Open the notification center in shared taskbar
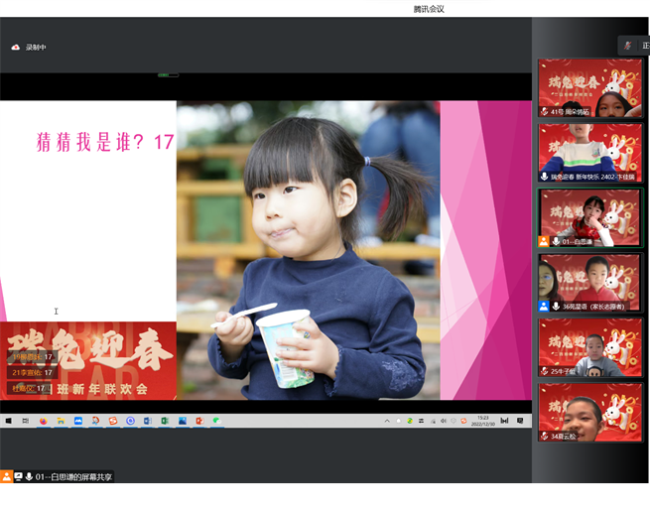The image size is (650, 509). pos(520,421)
